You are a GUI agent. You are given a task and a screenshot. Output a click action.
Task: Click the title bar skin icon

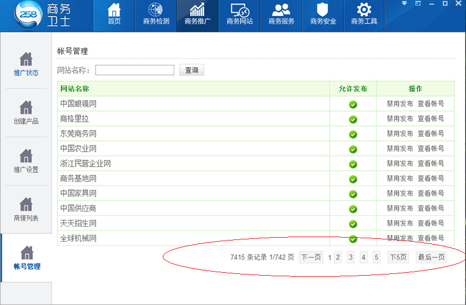point(418,3)
